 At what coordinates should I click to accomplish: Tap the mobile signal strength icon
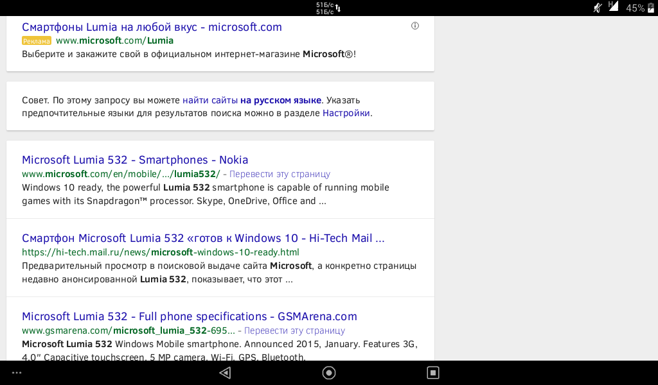click(x=613, y=6)
